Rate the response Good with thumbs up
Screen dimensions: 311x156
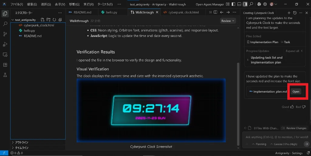(292, 107)
